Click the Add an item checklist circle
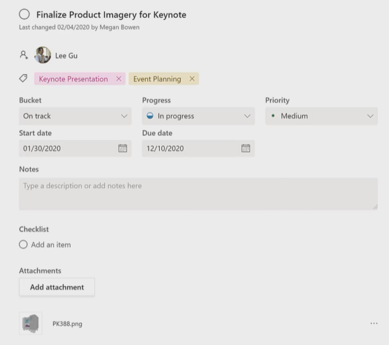389x345 pixels. 23,244
